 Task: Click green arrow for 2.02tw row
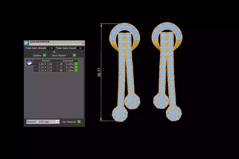[x=76, y=71]
